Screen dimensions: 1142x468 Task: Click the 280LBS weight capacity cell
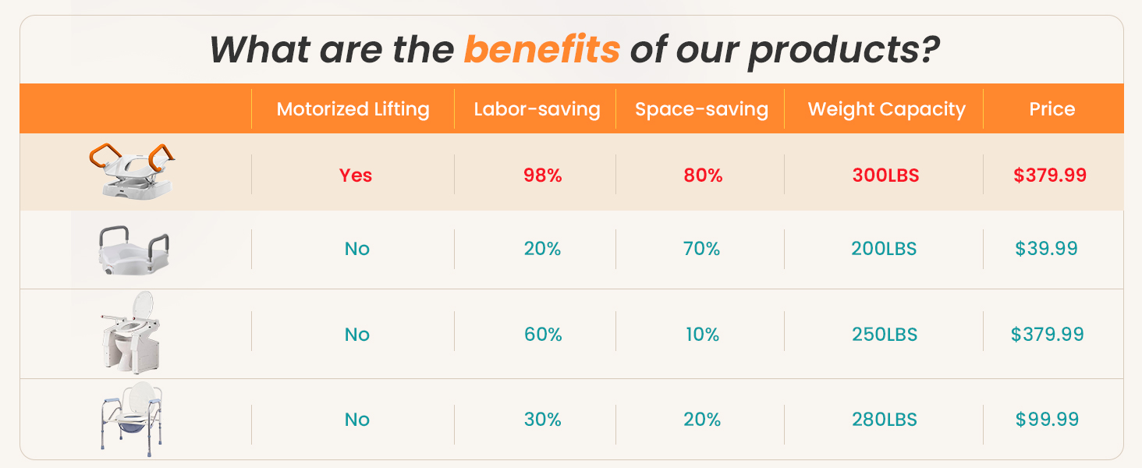pos(885,420)
